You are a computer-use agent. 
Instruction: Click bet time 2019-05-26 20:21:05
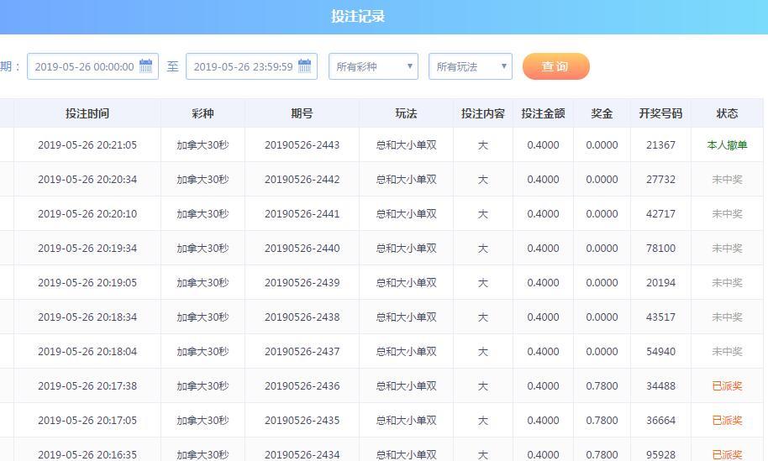(x=87, y=145)
